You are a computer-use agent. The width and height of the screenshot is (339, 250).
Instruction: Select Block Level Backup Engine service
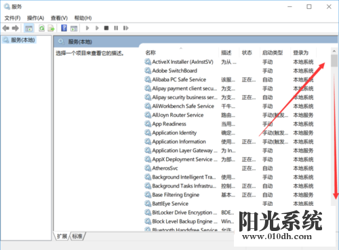[x=184, y=221]
